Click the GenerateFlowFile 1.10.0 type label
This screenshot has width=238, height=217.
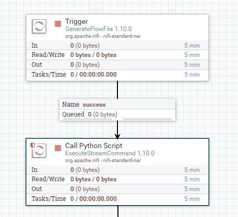coord(98,29)
